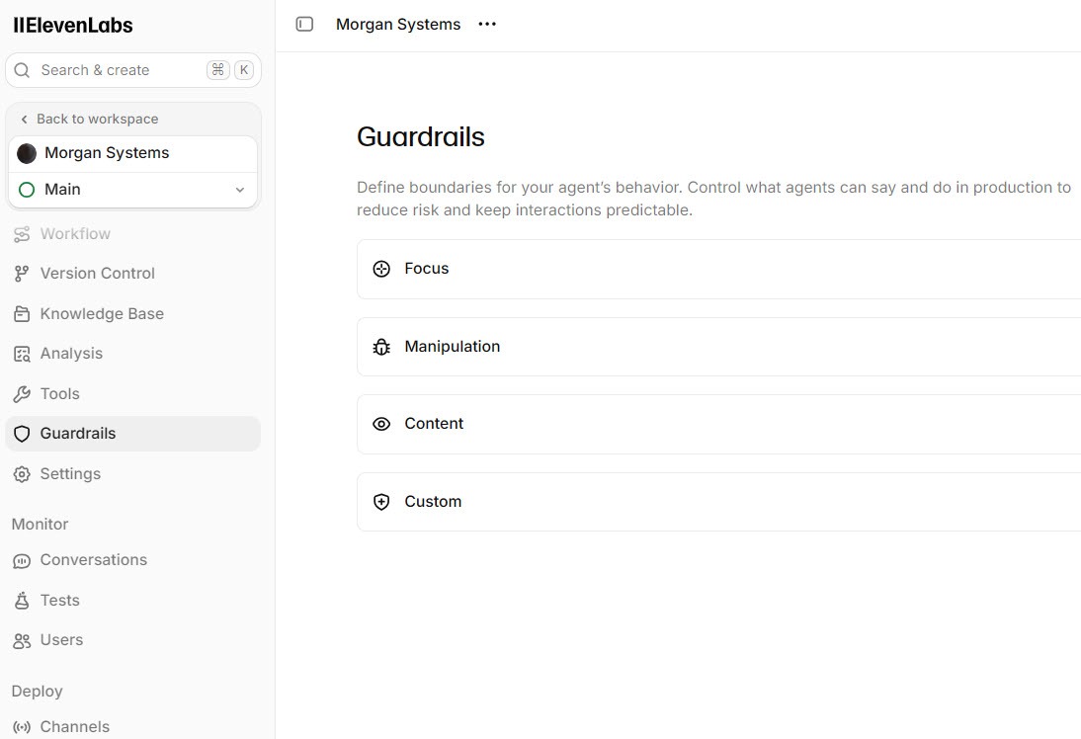Open Channels under Deploy
The height and width of the screenshot is (739, 1081).
click(x=133, y=726)
